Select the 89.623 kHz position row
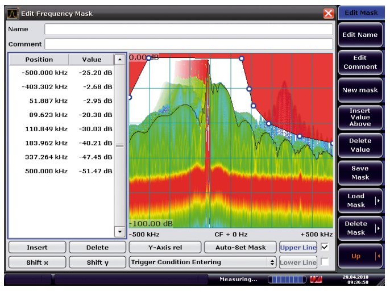This screenshot has height=292, width=390. click(48, 115)
